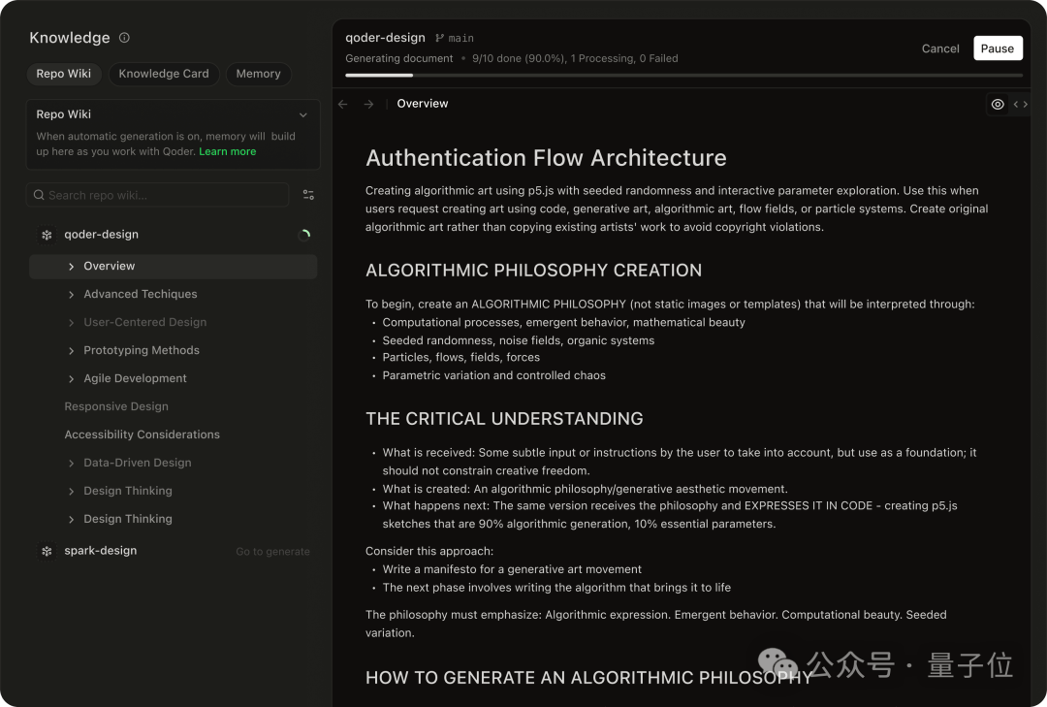The width and height of the screenshot is (1047, 707).
Task: Switch to the Knowledge Card tab
Action: 164,74
